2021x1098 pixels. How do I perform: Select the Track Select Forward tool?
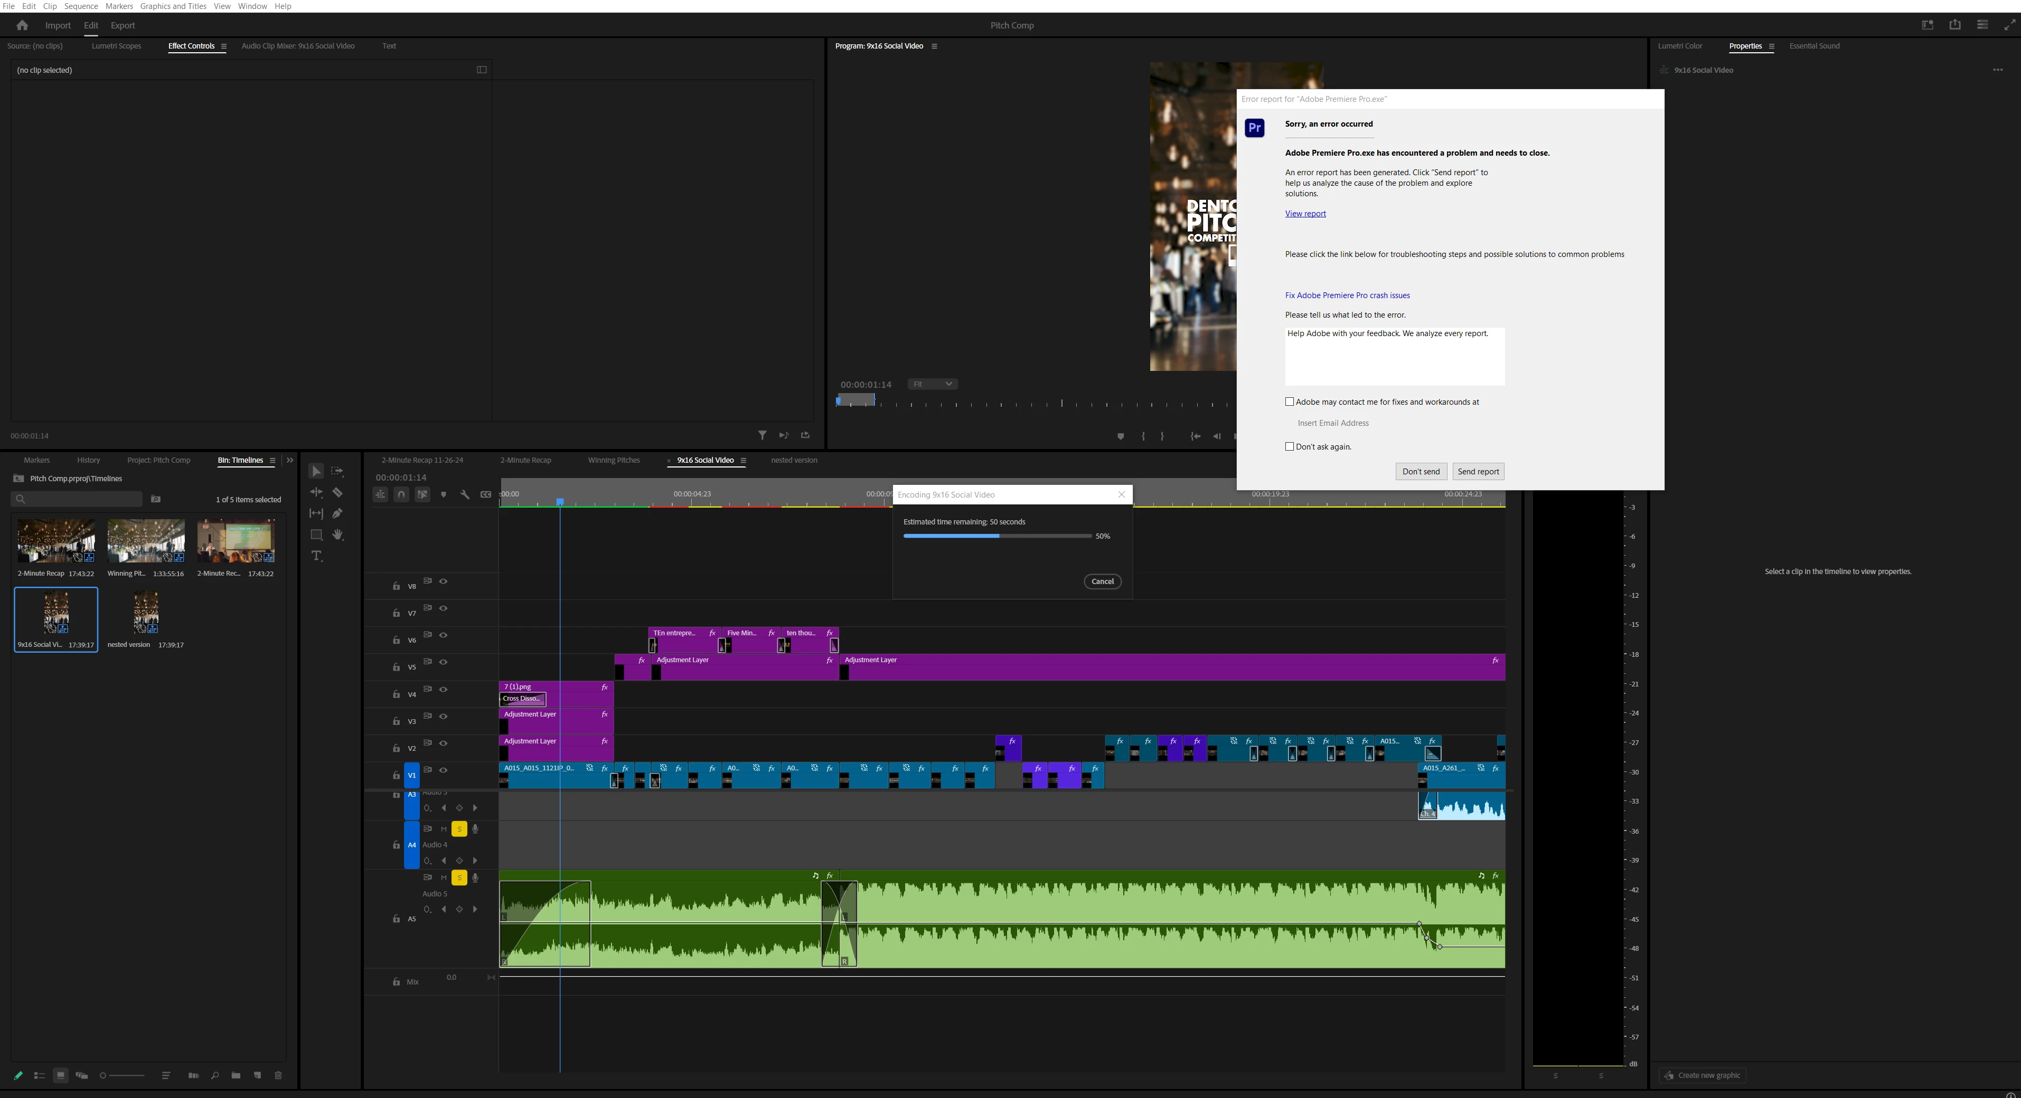click(337, 471)
